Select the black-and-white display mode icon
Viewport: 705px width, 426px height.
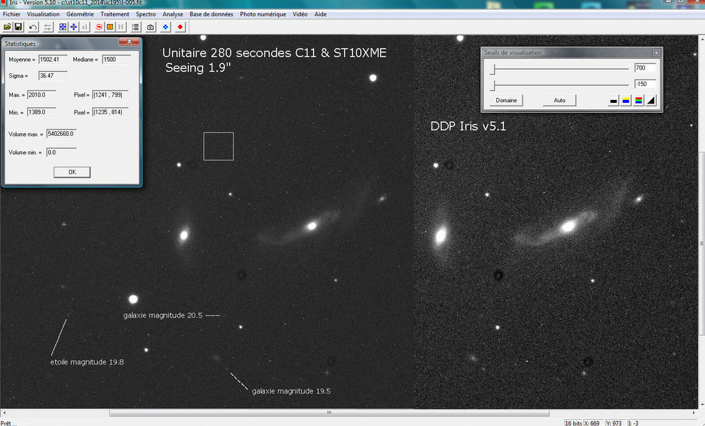tap(613, 100)
